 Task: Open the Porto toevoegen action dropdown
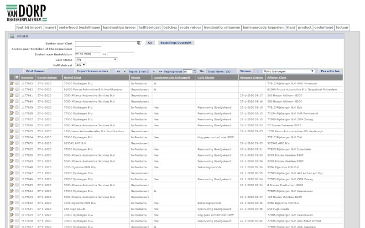click(289, 71)
